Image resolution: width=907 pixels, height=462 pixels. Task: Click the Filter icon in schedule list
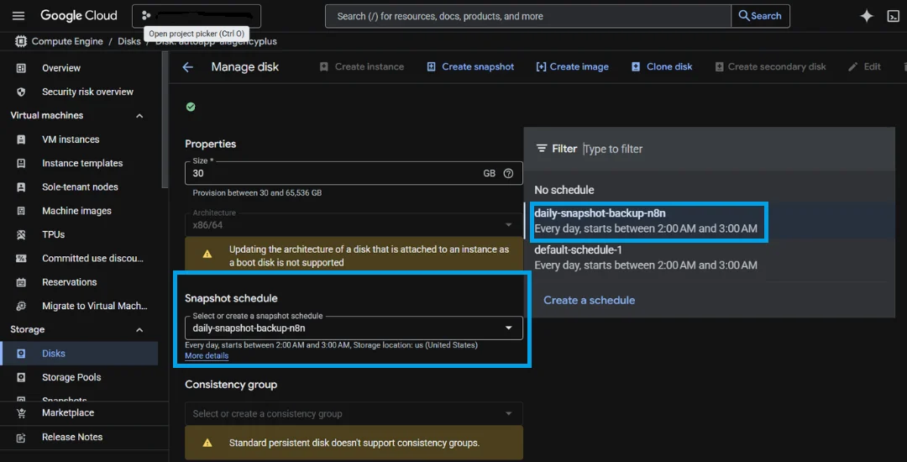point(542,149)
